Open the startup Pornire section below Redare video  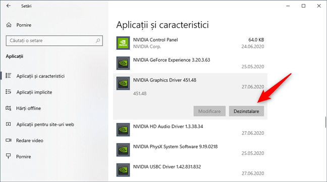23,156
